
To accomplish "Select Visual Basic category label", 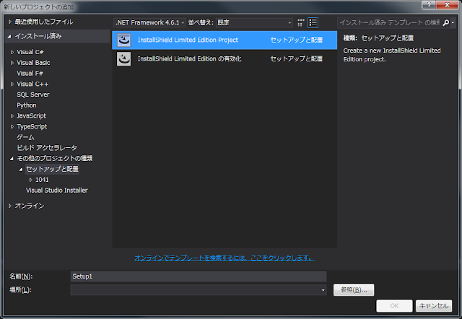I will click(33, 63).
